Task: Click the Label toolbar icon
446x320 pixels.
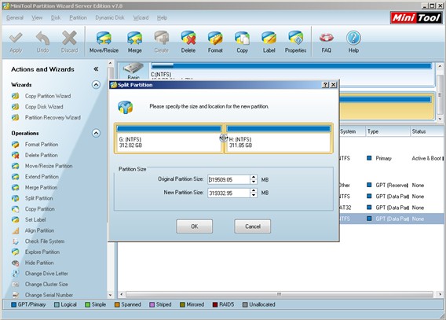Action: point(269,42)
